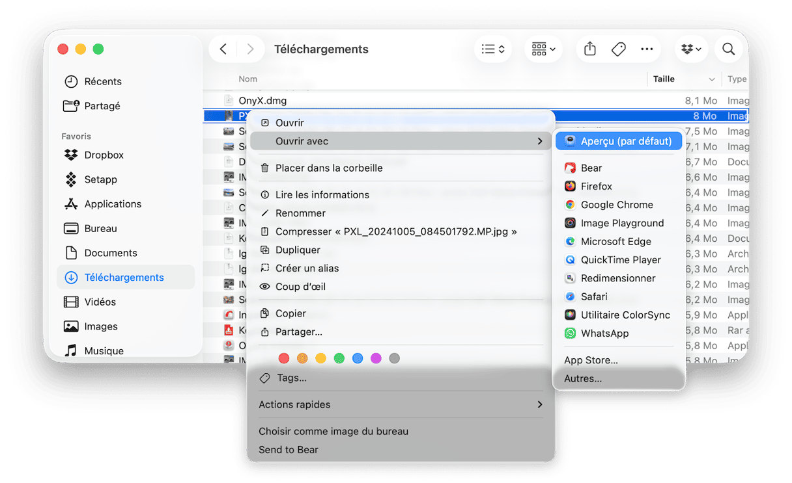Apply the blue tag color

click(358, 358)
